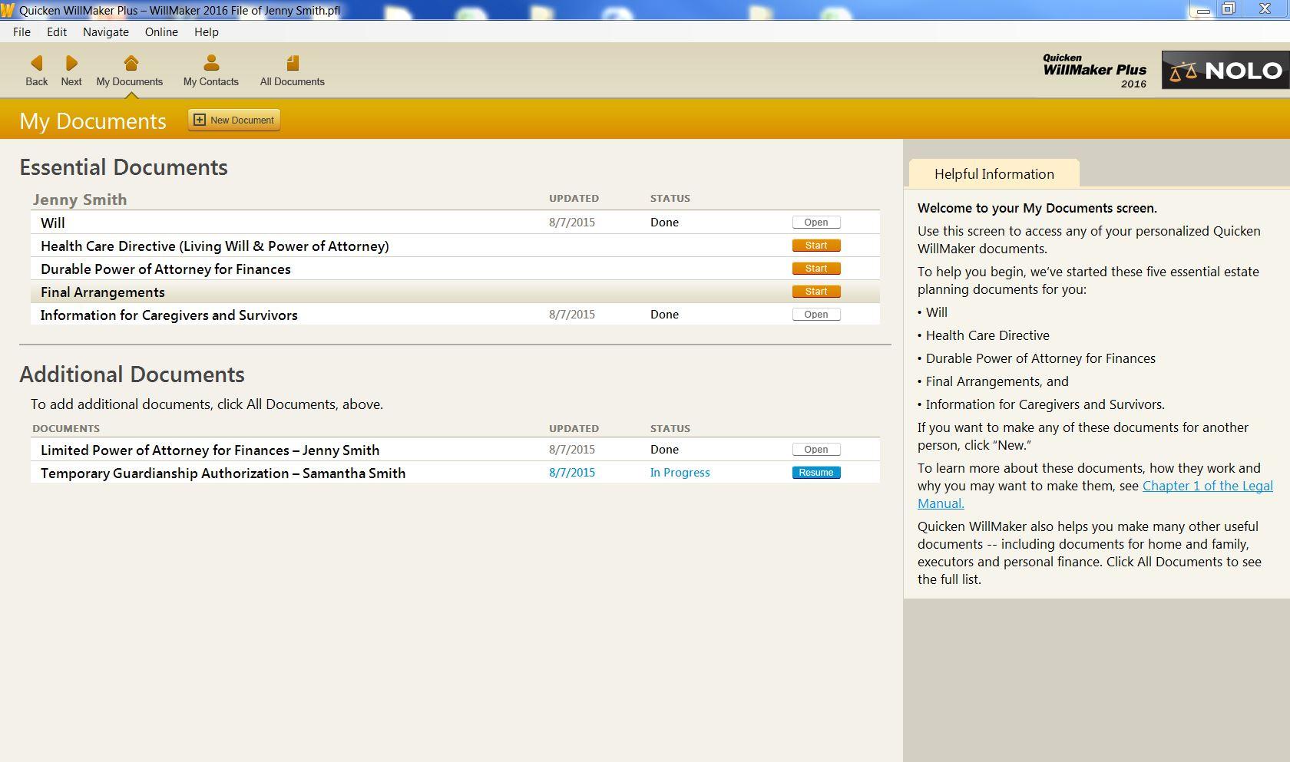
Task: Open the File menu
Action: click(21, 32)
